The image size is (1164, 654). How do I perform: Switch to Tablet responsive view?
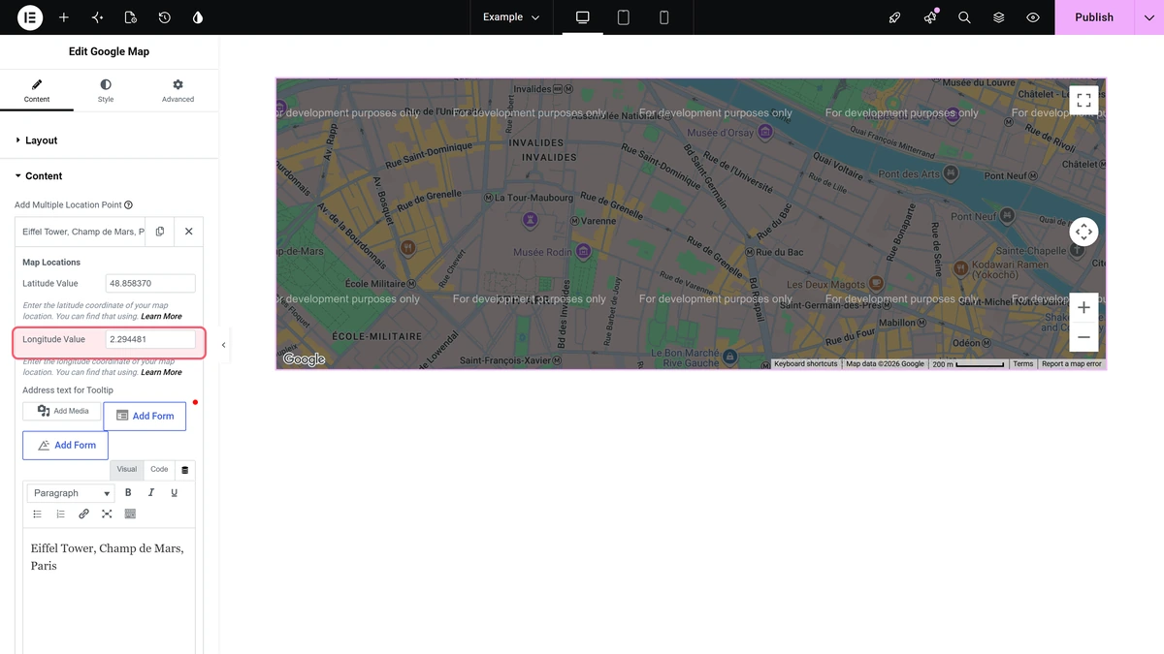(624, 17)
